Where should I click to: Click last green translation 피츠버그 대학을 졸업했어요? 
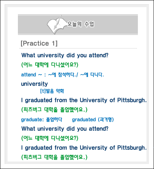(54, 157)
